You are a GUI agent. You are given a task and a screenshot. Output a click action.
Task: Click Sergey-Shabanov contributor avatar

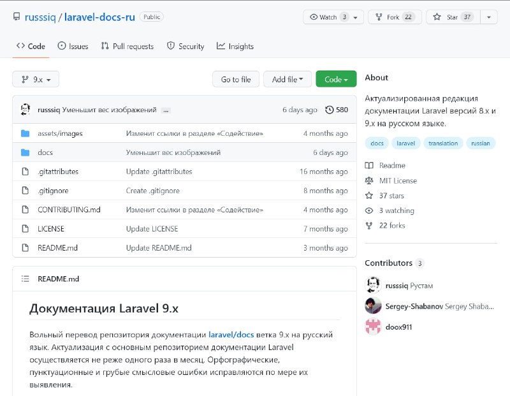(373, 305)
